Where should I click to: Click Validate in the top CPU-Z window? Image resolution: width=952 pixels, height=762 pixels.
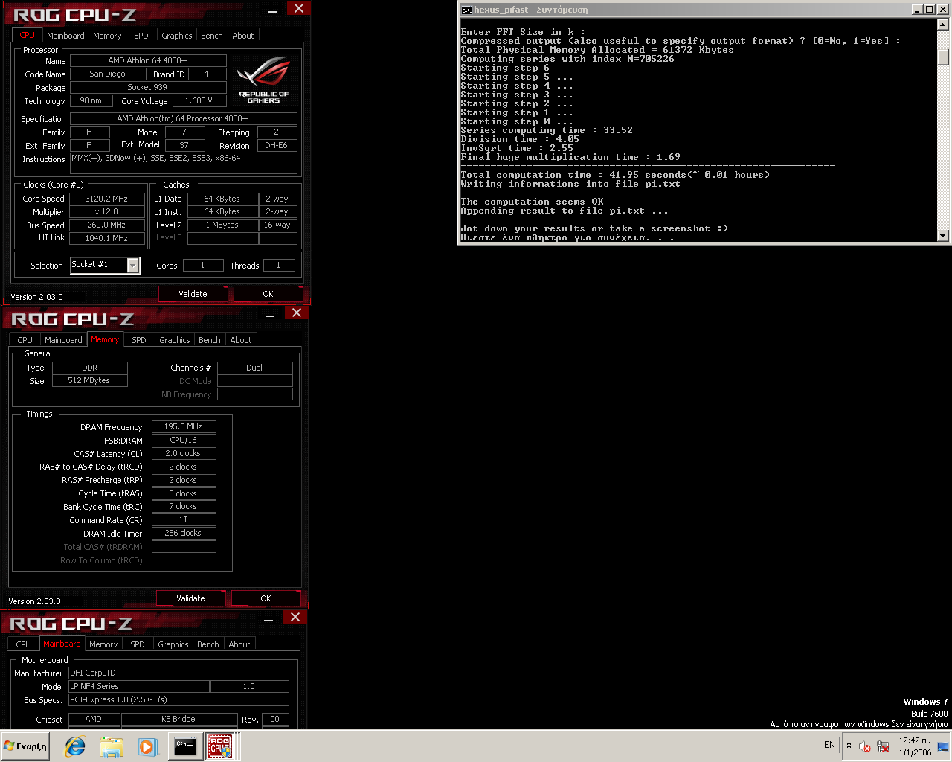193,294
